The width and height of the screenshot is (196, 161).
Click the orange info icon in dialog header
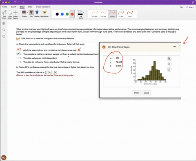click(x=104, y=47)
